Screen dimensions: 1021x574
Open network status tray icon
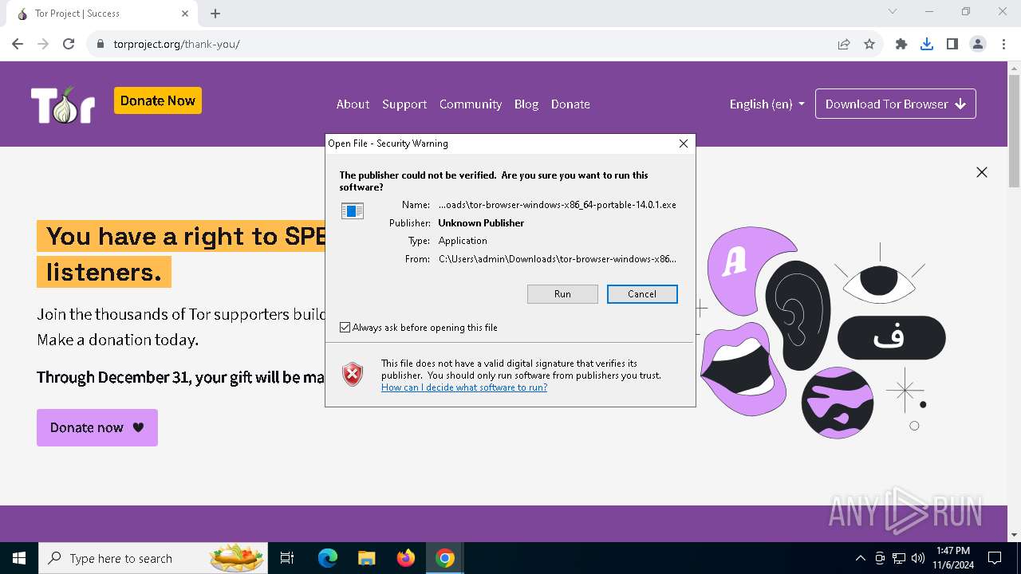[899, 558]
